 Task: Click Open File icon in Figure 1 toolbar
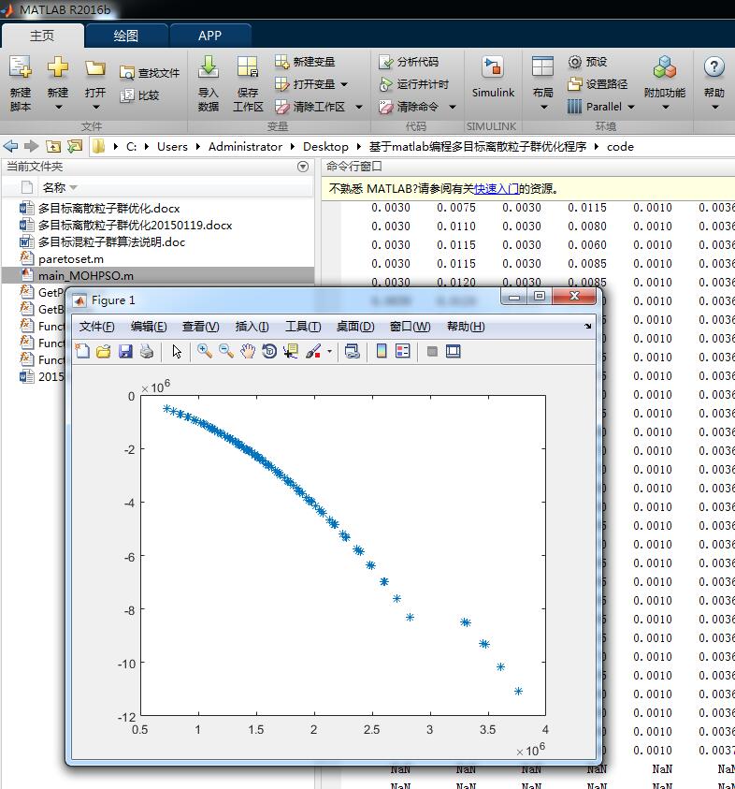click(x=104, y=351)
